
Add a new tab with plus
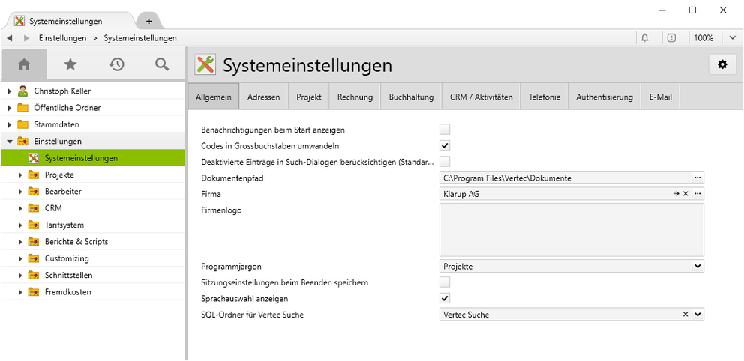148,21
